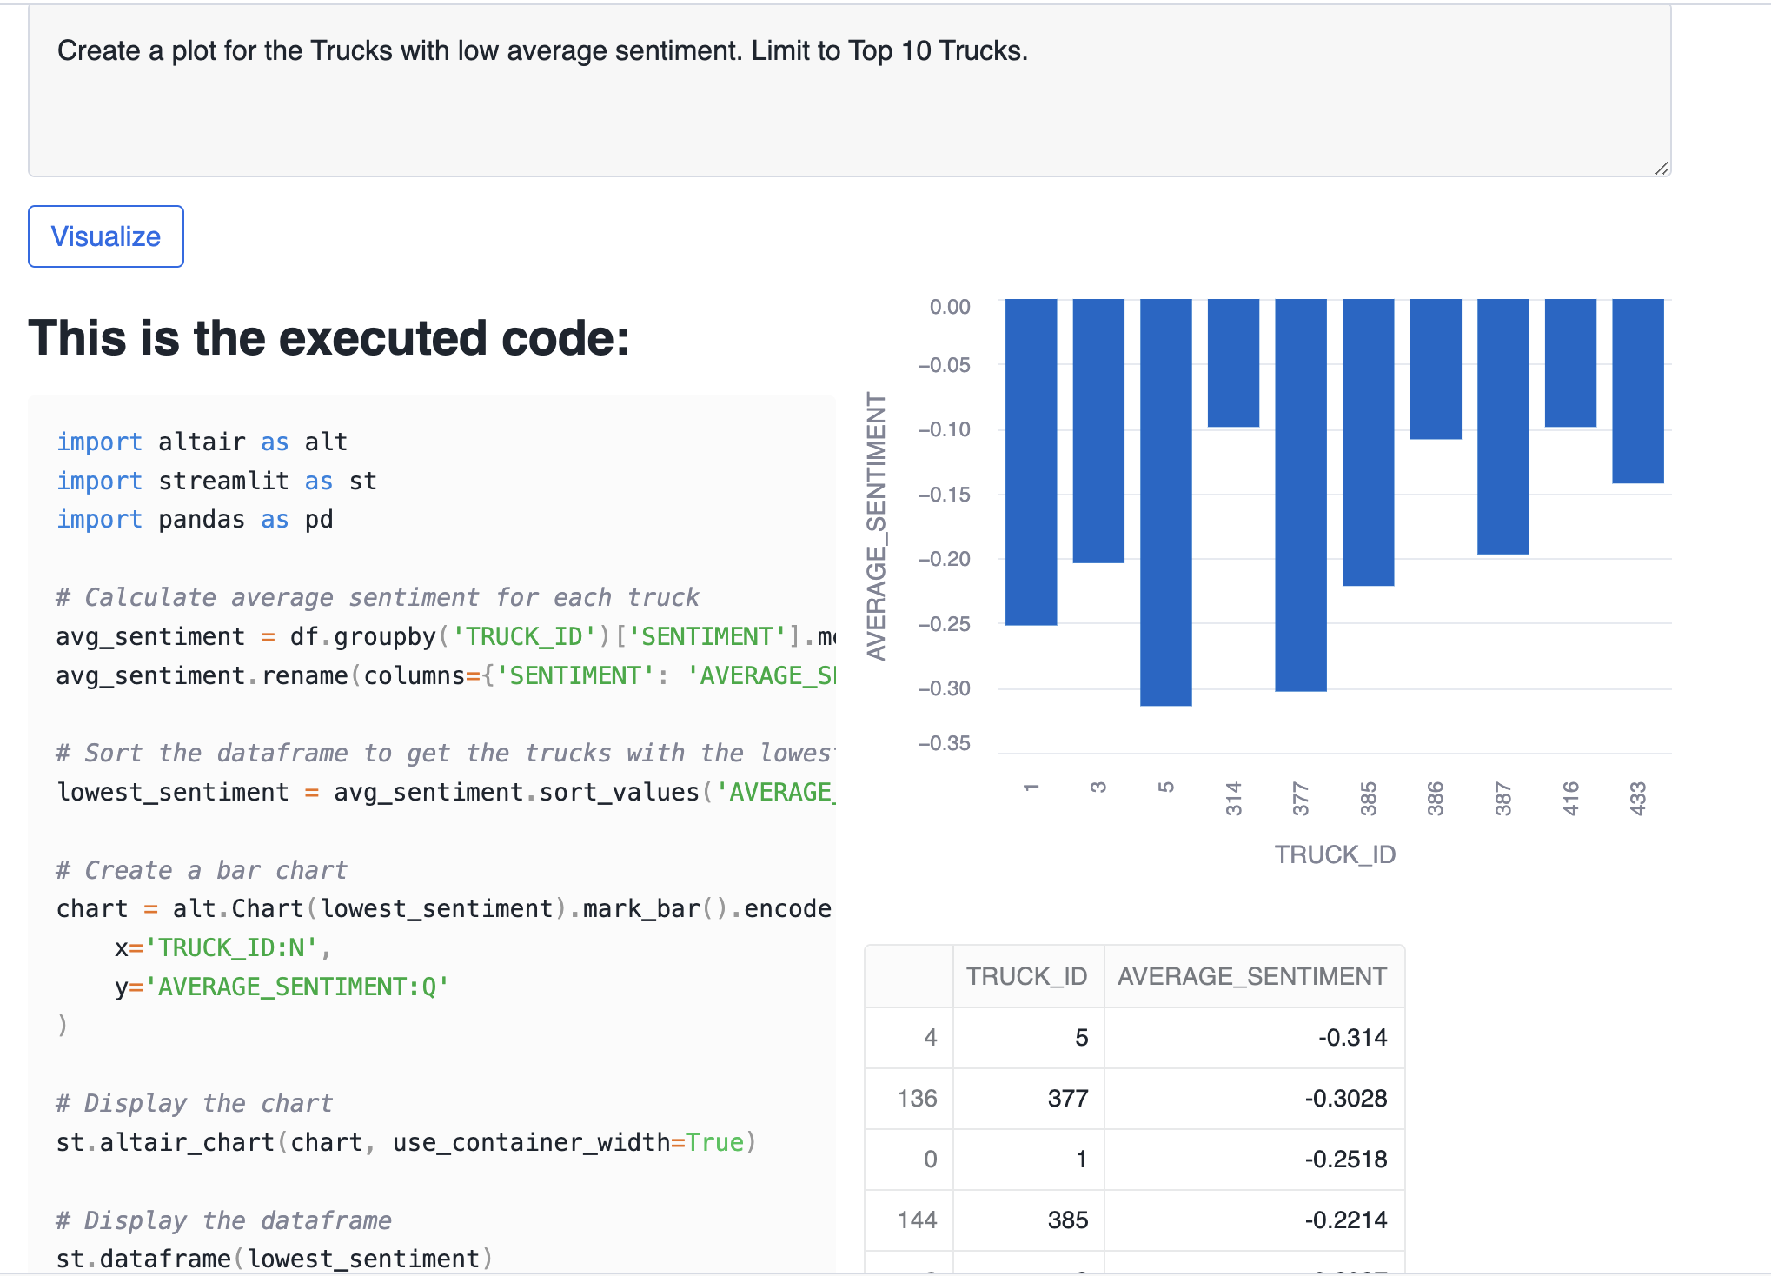Sort table by AVERAGE_SENTIMENT column header

(1254, 976)
